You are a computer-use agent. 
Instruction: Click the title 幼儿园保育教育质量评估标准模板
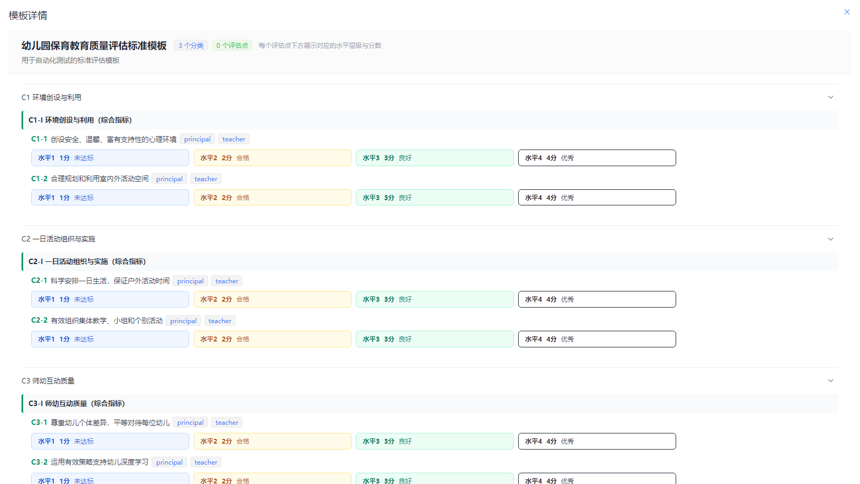tap(94, 46)
